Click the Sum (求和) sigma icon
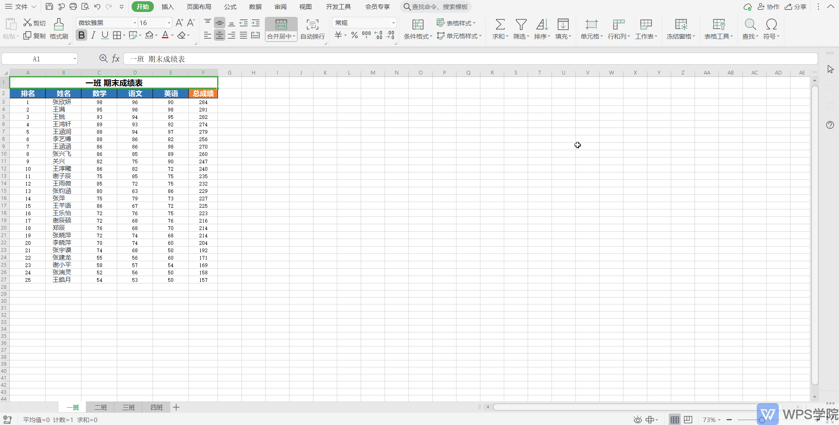 [x=500, y=25]
